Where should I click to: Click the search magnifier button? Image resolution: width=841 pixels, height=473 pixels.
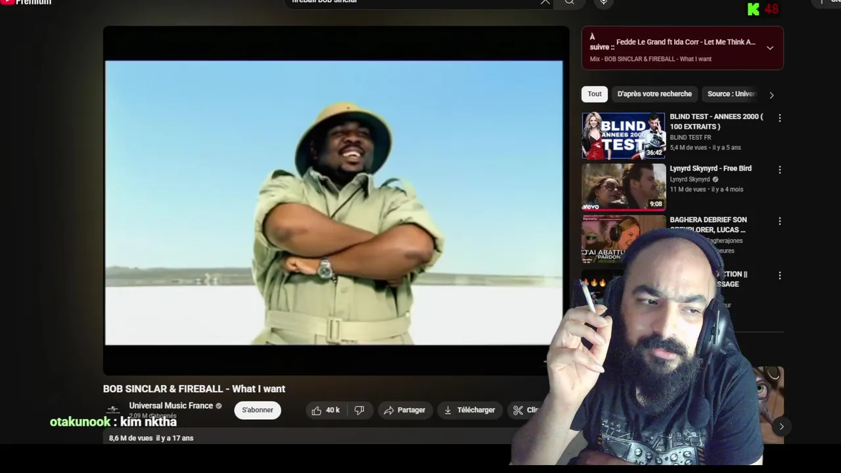(570, 2)
